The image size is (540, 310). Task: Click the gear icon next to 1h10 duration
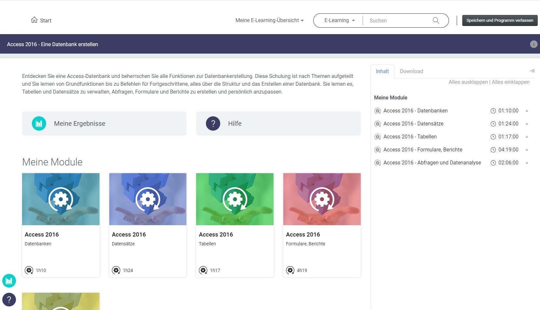click(29, 270)
